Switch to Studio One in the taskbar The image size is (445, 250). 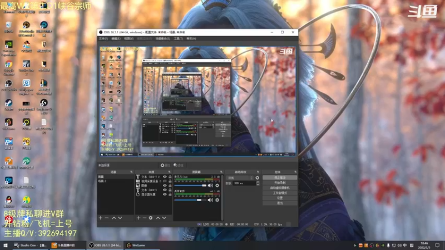tap(31, 245)
